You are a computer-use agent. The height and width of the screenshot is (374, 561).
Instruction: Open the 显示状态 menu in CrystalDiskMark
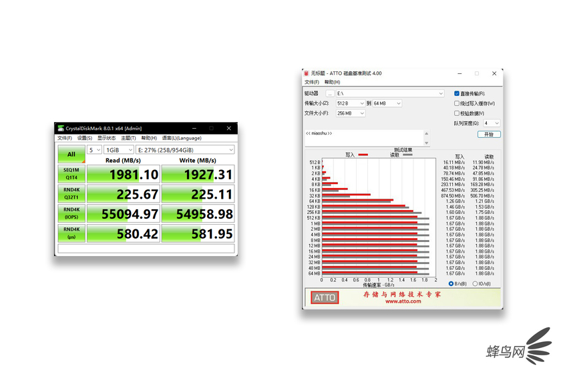[106, 138]
